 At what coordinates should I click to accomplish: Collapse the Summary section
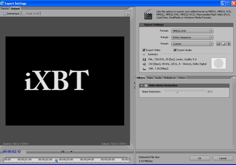[x=144, y=54]
